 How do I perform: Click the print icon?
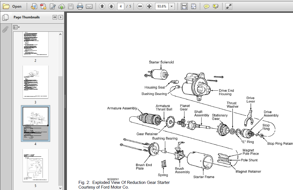(80, 6)
